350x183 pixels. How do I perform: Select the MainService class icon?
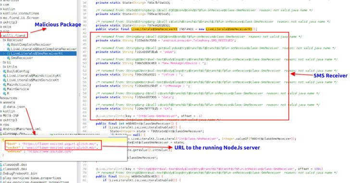[4, 89]
